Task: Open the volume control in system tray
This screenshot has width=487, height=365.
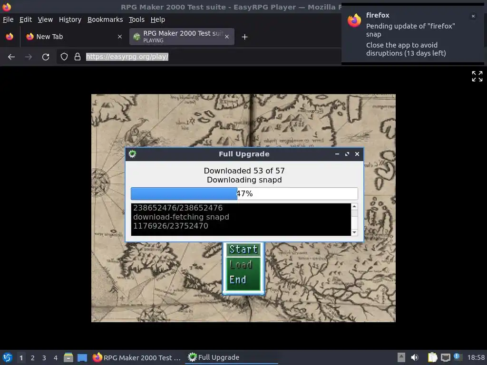Action: tap(415, 357)
